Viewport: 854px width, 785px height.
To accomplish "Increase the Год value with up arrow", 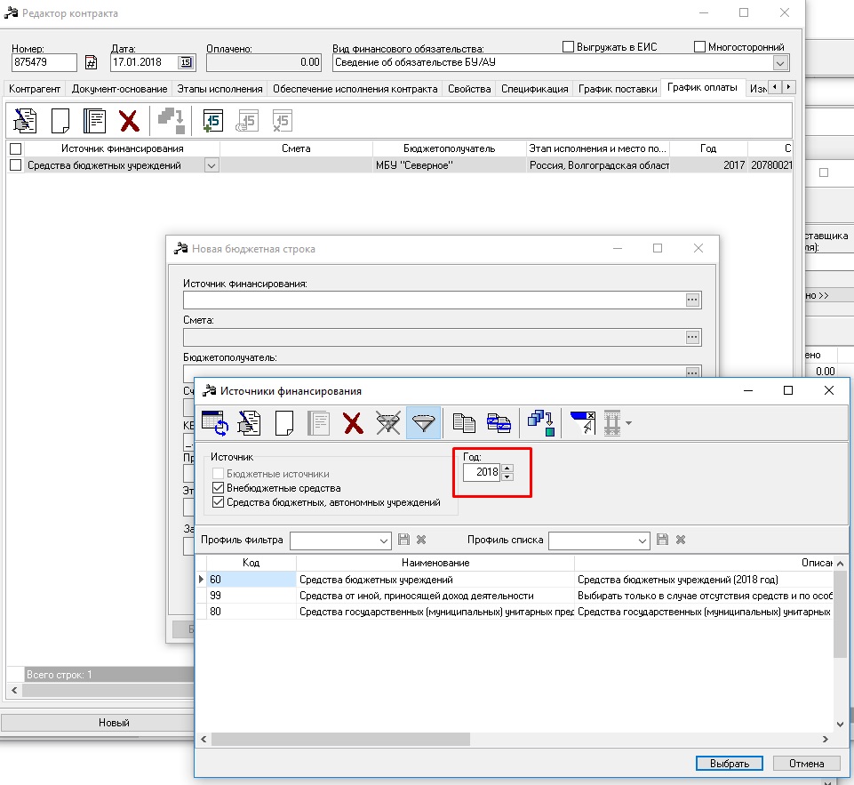I will (x=507, y=468).
